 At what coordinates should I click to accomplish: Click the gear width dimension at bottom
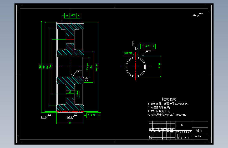[70, 123]
